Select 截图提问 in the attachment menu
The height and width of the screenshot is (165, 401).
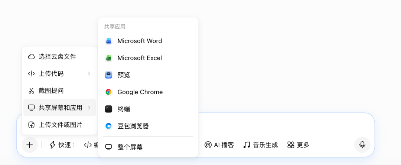click(59, 91)
